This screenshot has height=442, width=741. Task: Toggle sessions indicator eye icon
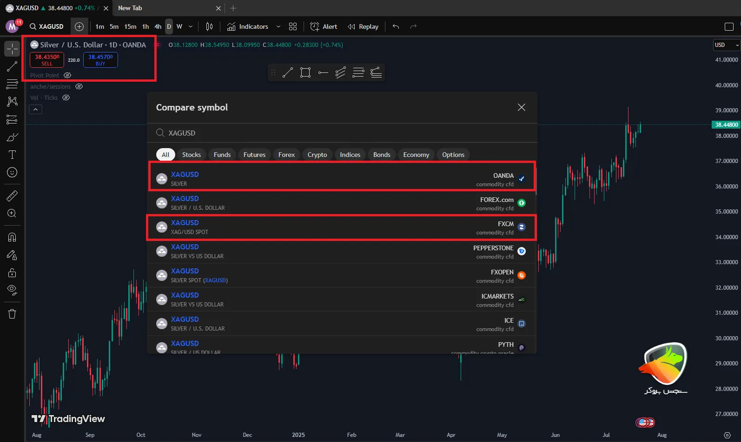[79, 86]
